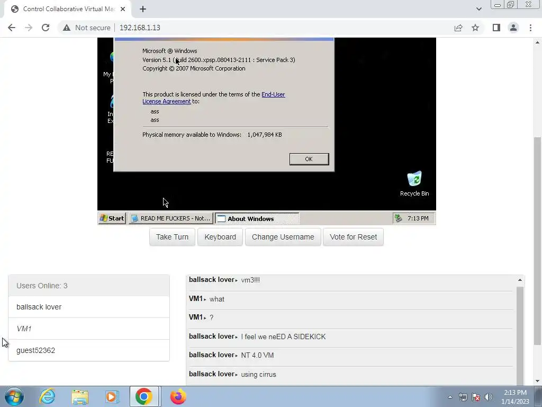Image resolution: width=542 pixels, height=407 pixels.
Task: Click the Chrome icon in the taskbar
Action: (144, 396)
